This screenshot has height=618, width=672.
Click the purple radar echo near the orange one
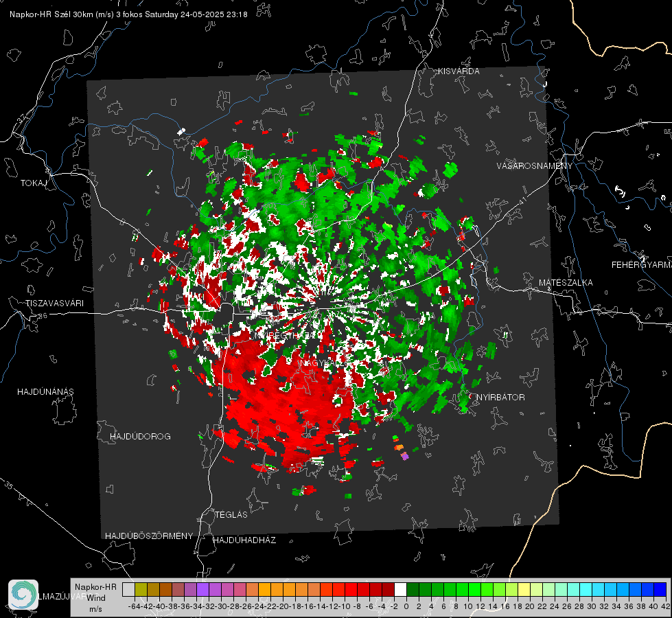pyautogui.click(x=404, y=457)
